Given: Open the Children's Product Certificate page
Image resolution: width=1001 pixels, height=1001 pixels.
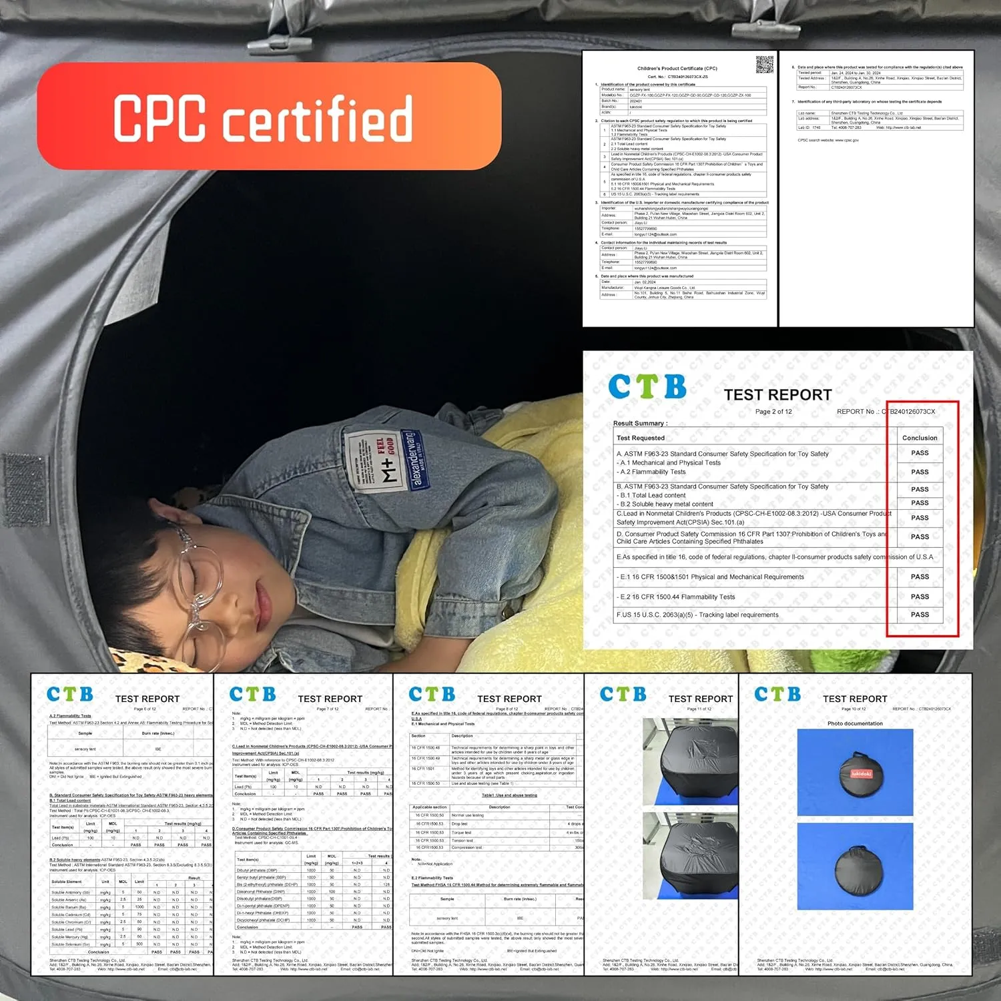Looking at the screenshot, I should click(x=679, y=188).
